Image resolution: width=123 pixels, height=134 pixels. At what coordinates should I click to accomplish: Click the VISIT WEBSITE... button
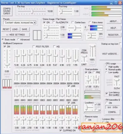coord(110,54)
